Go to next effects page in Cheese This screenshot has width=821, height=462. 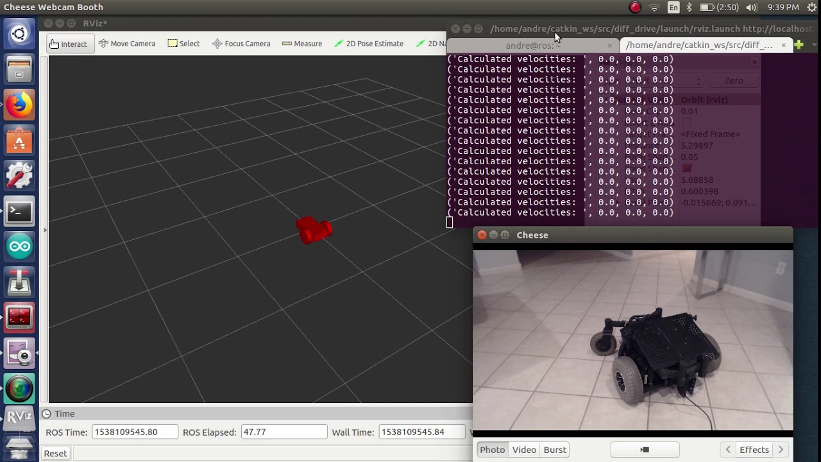click(781, 450)
